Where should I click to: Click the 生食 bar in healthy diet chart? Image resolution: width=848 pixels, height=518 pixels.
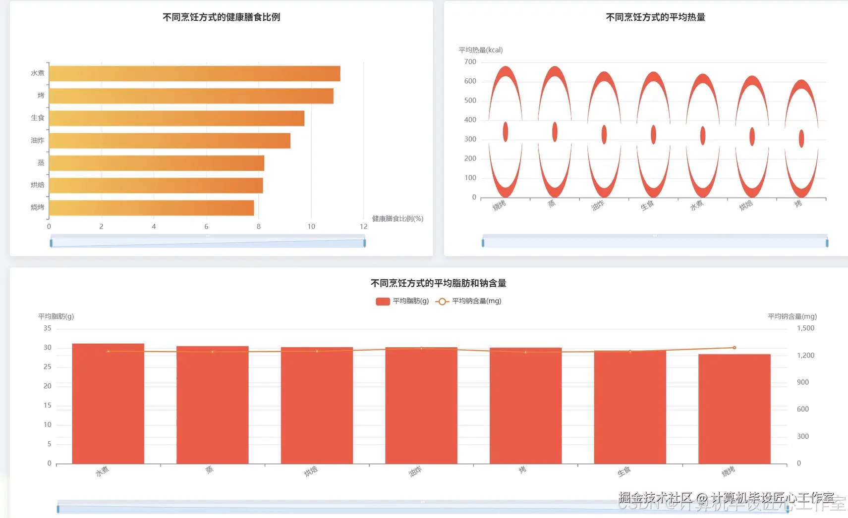177,118
